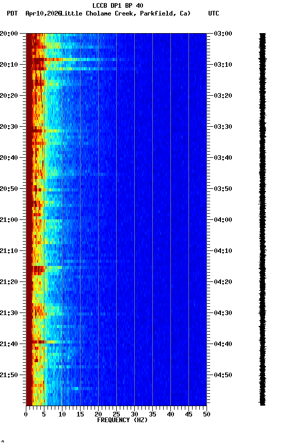Click the 21:10 PDT time label
This screenshot has width=285, height=447.
pyautogui.click(x=9, y=251)
